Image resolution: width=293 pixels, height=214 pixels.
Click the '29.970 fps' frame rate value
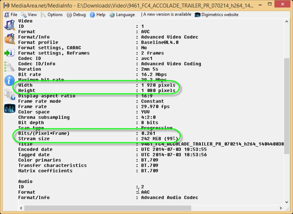point(155,106)
